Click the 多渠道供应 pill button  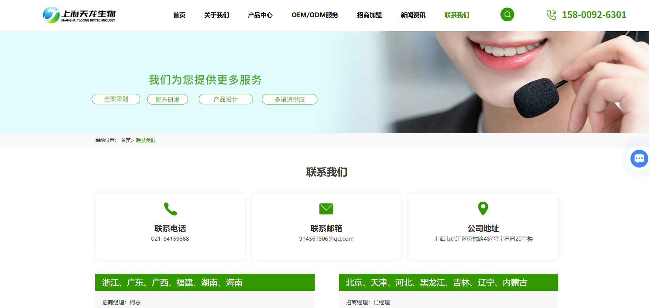coord(290,99)
